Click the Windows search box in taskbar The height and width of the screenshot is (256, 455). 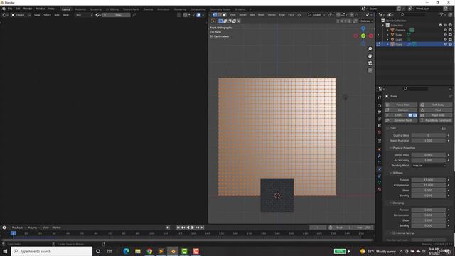pyautogui.click(x=52, y=251)
